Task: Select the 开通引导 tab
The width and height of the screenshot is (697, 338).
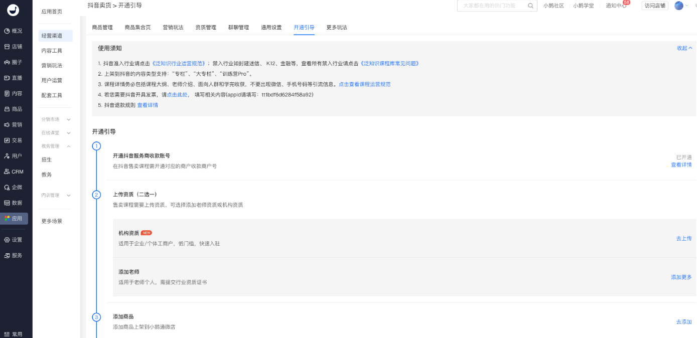Action: tap(304, 28)
